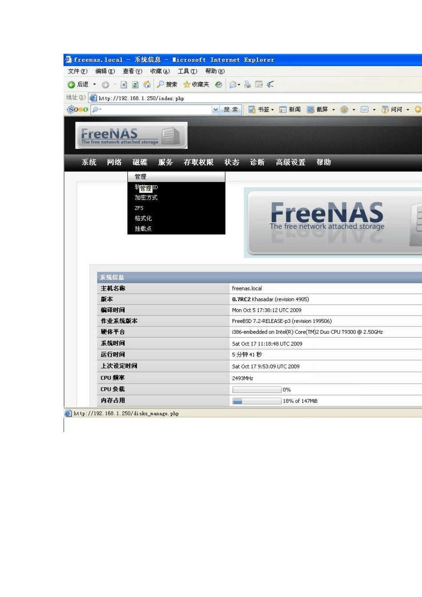The height and width of the screenshot is (597, 422).
Task: Select ZFS in the disk submenu
Action: (x=176, y=208)
